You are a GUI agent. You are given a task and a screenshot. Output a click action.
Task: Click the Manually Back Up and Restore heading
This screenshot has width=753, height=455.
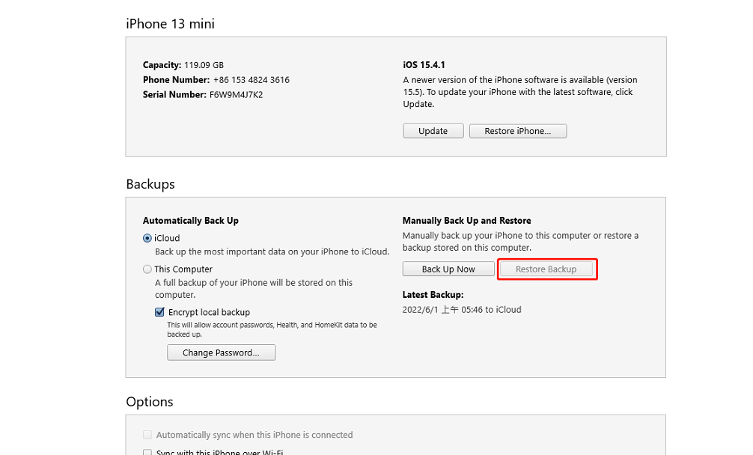466,221
